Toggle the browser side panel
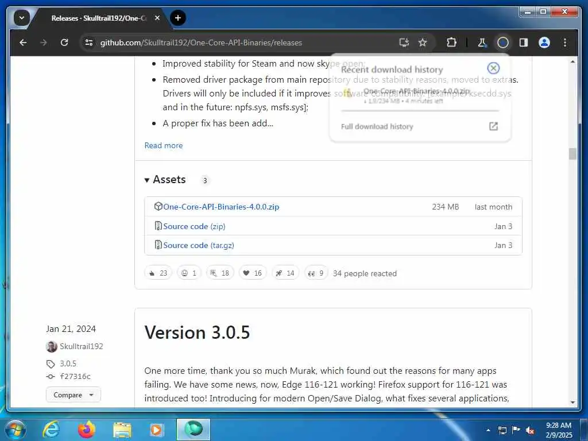Screen dimensions: 588x441 point(524,42)
